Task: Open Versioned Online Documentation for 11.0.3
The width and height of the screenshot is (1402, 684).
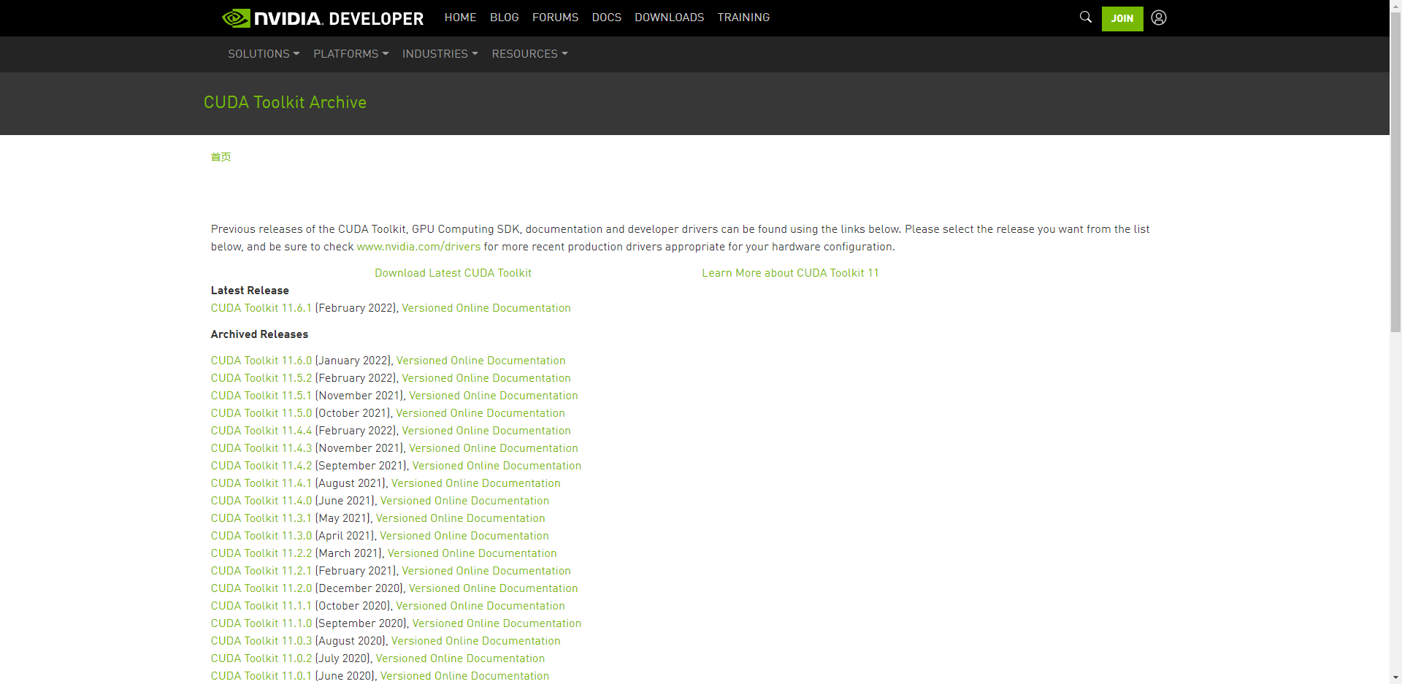Action: (476, 640)
